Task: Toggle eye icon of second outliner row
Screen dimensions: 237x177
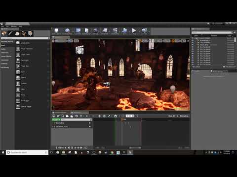Action: tap(193, 40)
